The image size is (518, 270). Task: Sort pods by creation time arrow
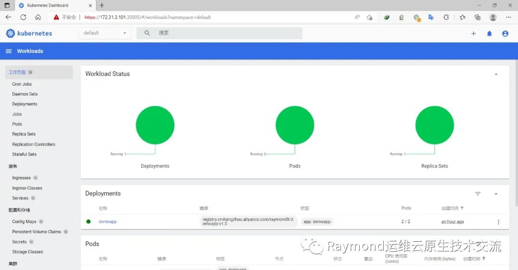pos(483,259)
